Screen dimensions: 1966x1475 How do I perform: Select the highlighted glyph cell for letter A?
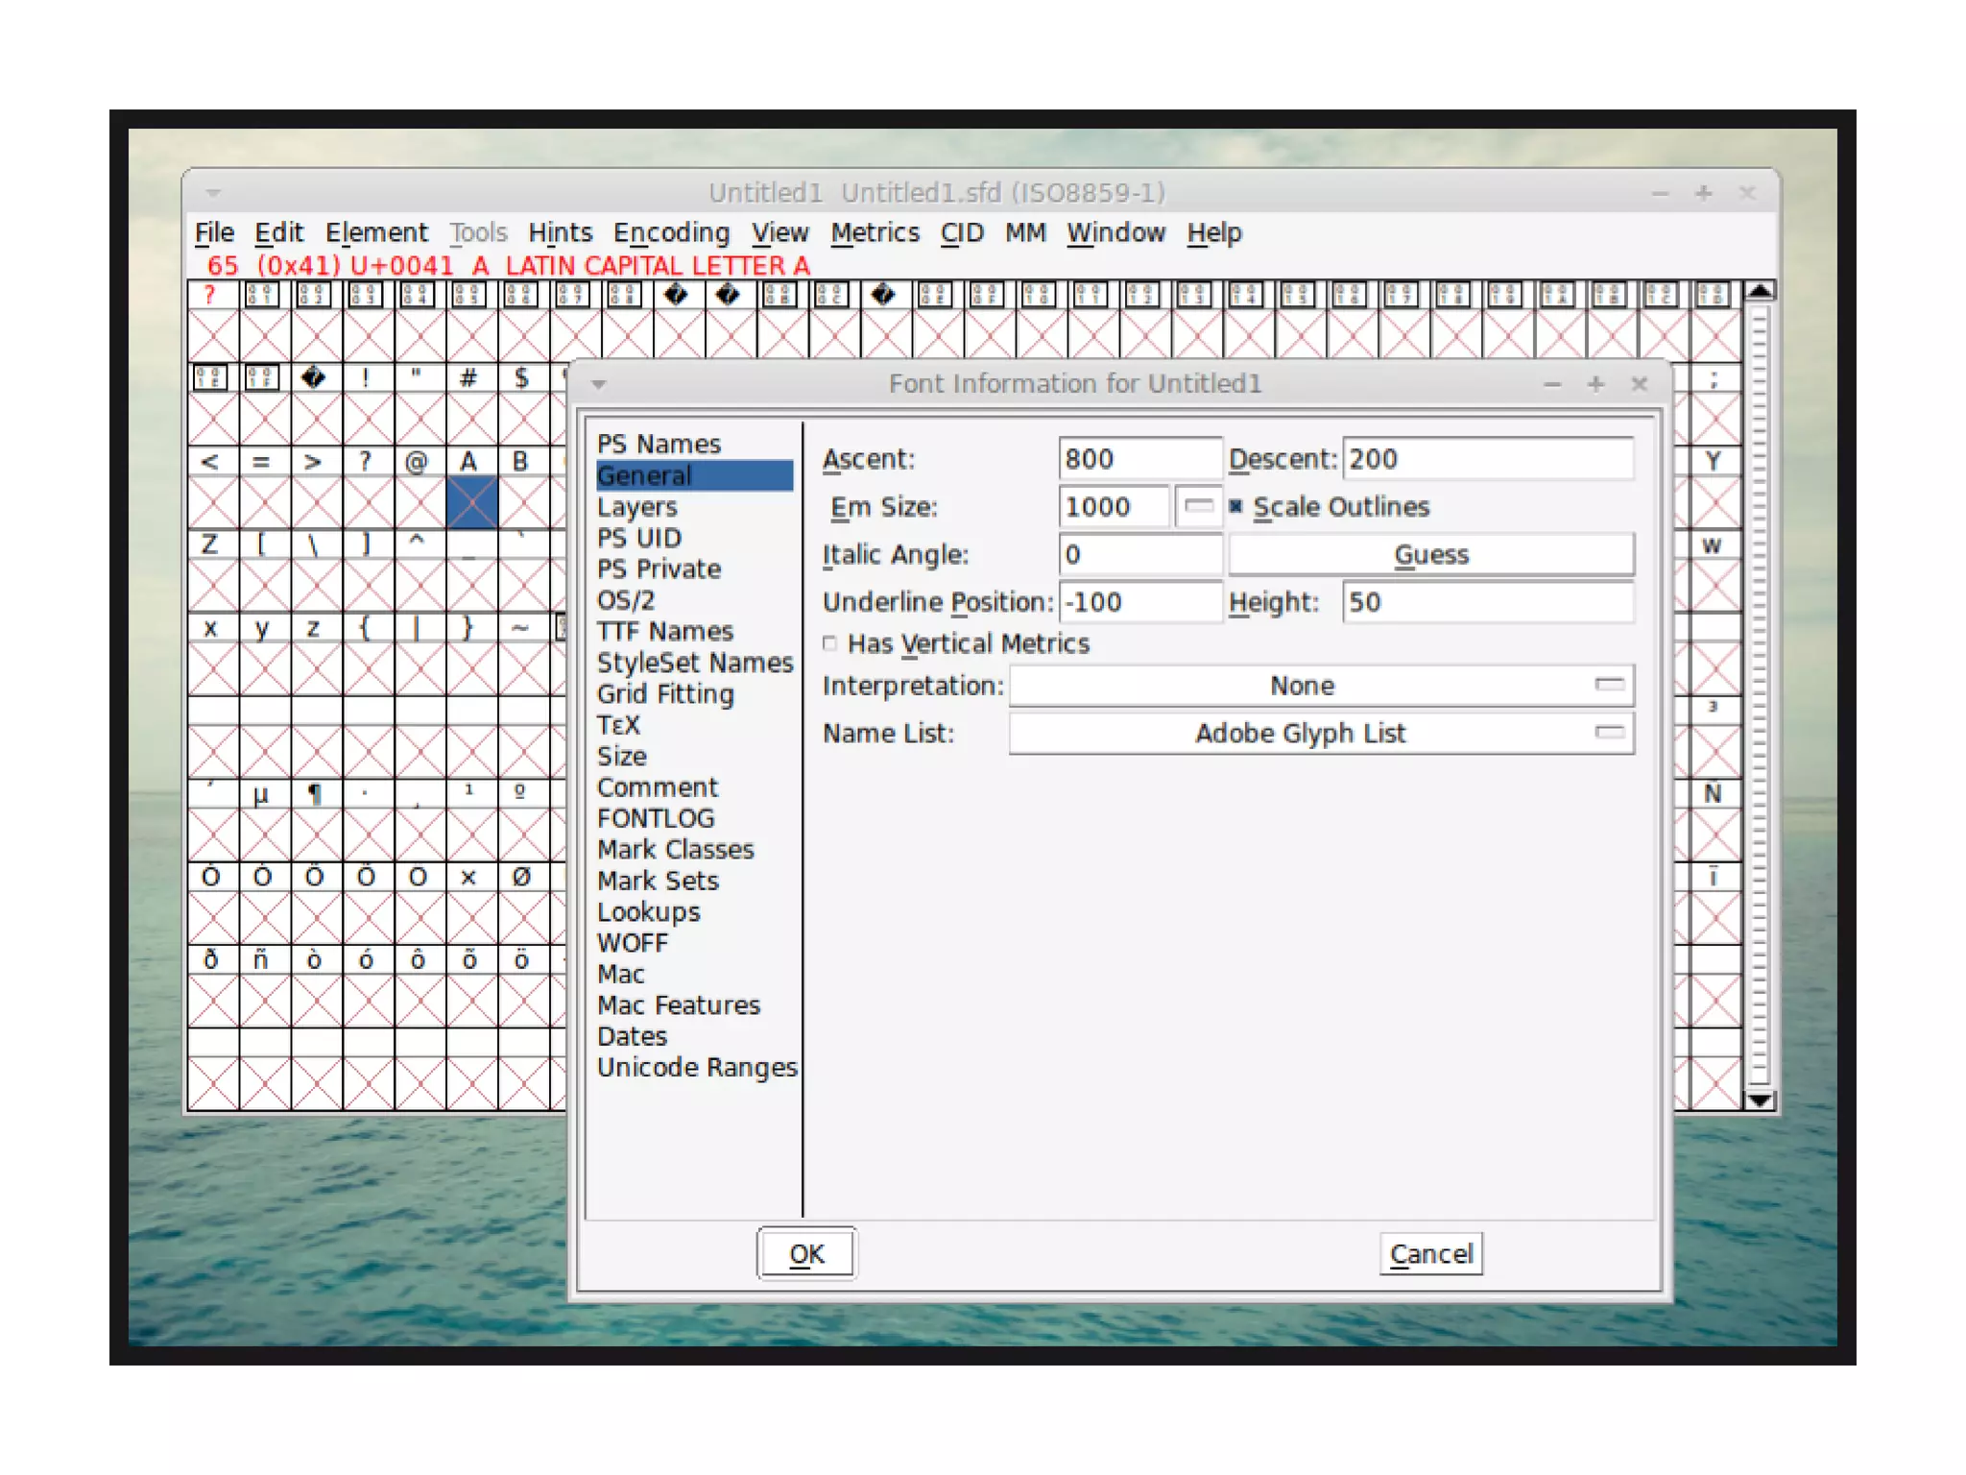click(471, 501)
